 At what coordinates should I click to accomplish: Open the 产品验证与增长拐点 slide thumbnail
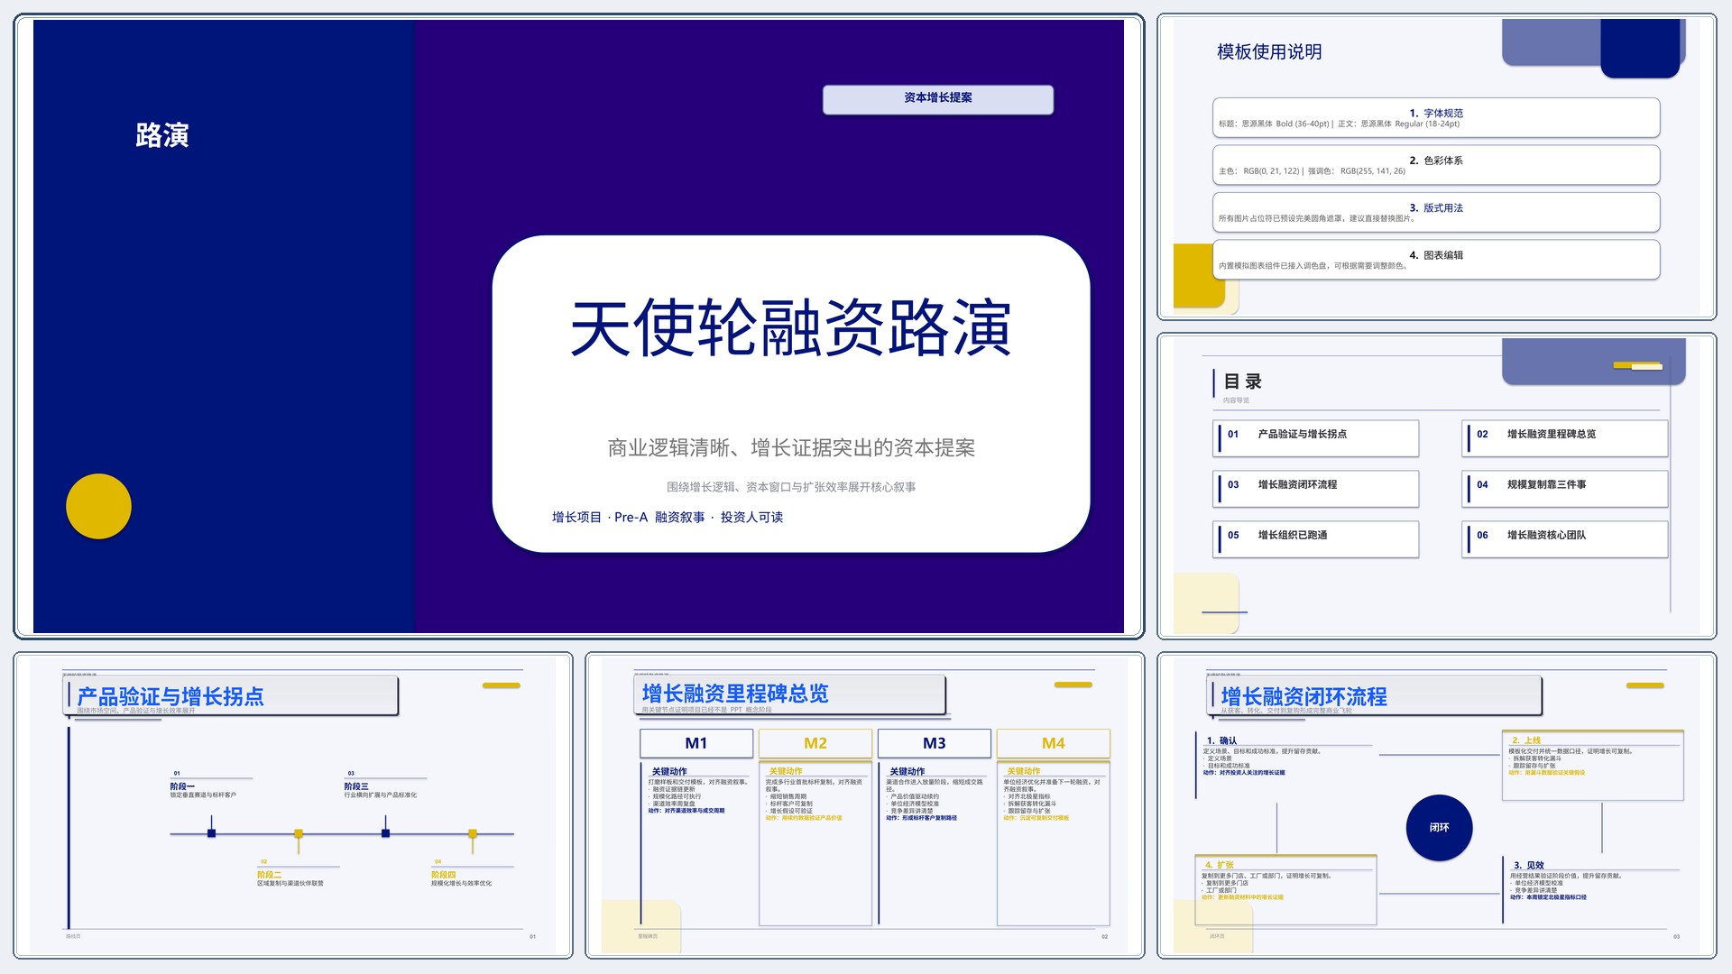coord(293,805)
